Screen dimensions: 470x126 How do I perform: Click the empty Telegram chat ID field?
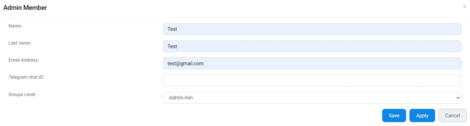click(312, 81)
